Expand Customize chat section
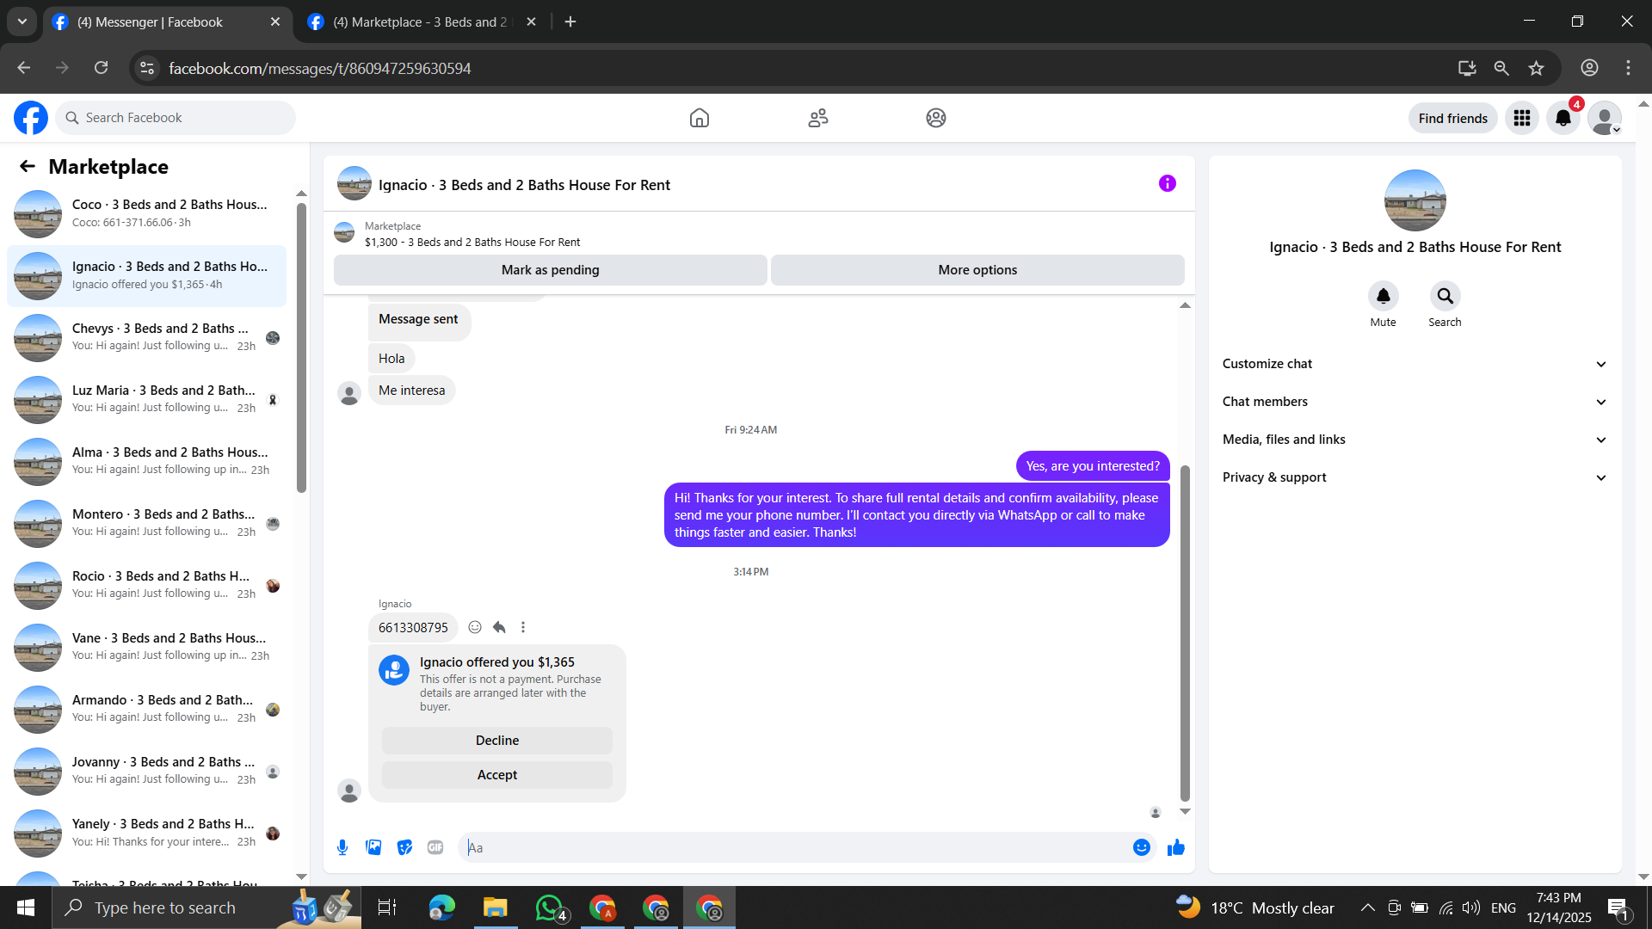This screenshot has height=929, width=1652. coord(1415,364)
